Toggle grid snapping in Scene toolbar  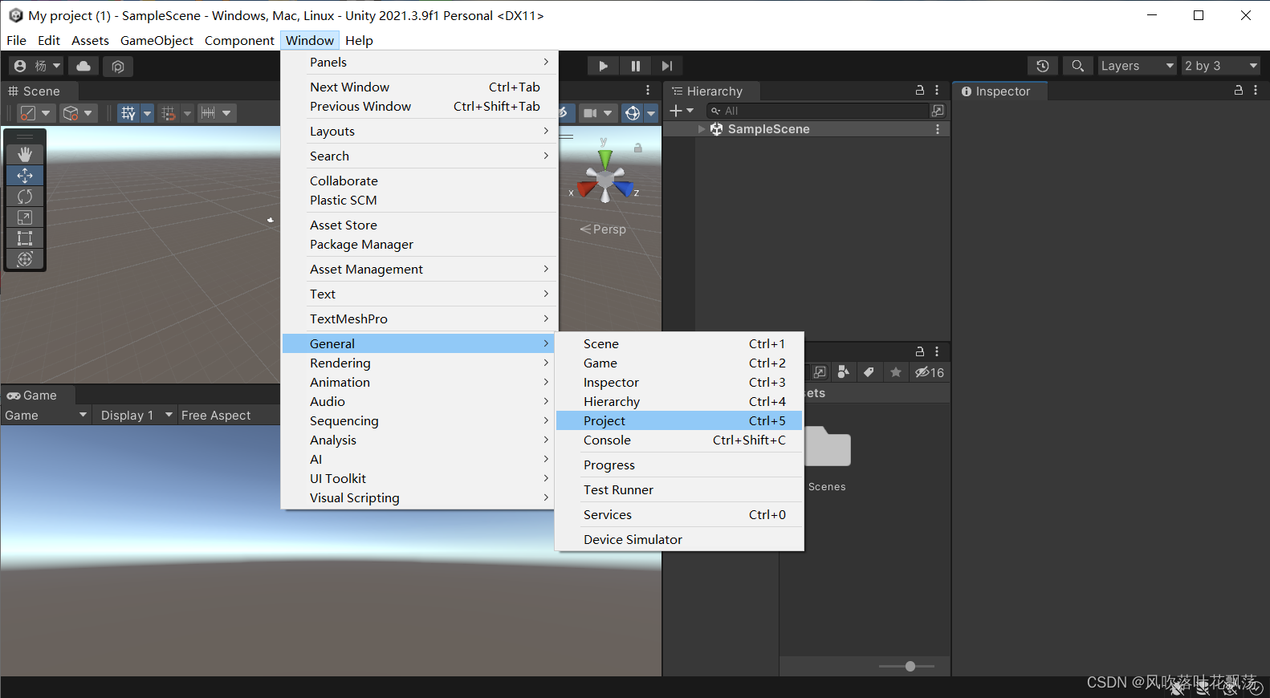pyautogui.click(x=169, y=113)
